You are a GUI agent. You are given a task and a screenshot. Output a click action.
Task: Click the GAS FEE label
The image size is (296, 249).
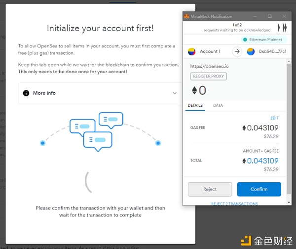pos(198,127)
